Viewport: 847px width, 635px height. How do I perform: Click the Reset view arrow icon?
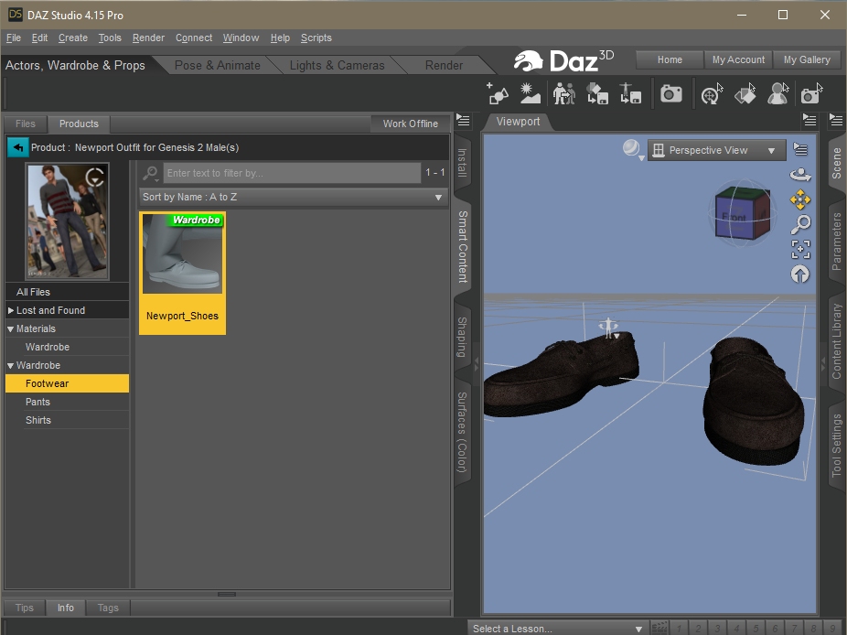800,274
